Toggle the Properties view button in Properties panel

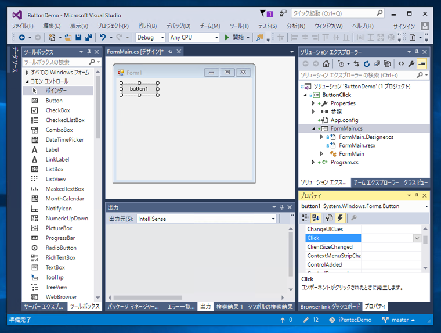(329, 218)
